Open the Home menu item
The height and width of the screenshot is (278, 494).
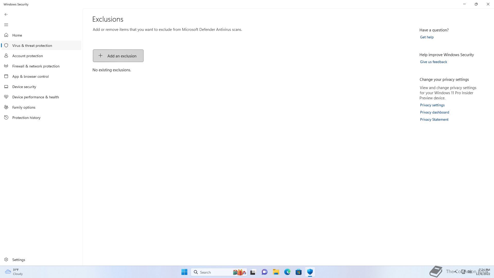(x=41, y=35)
